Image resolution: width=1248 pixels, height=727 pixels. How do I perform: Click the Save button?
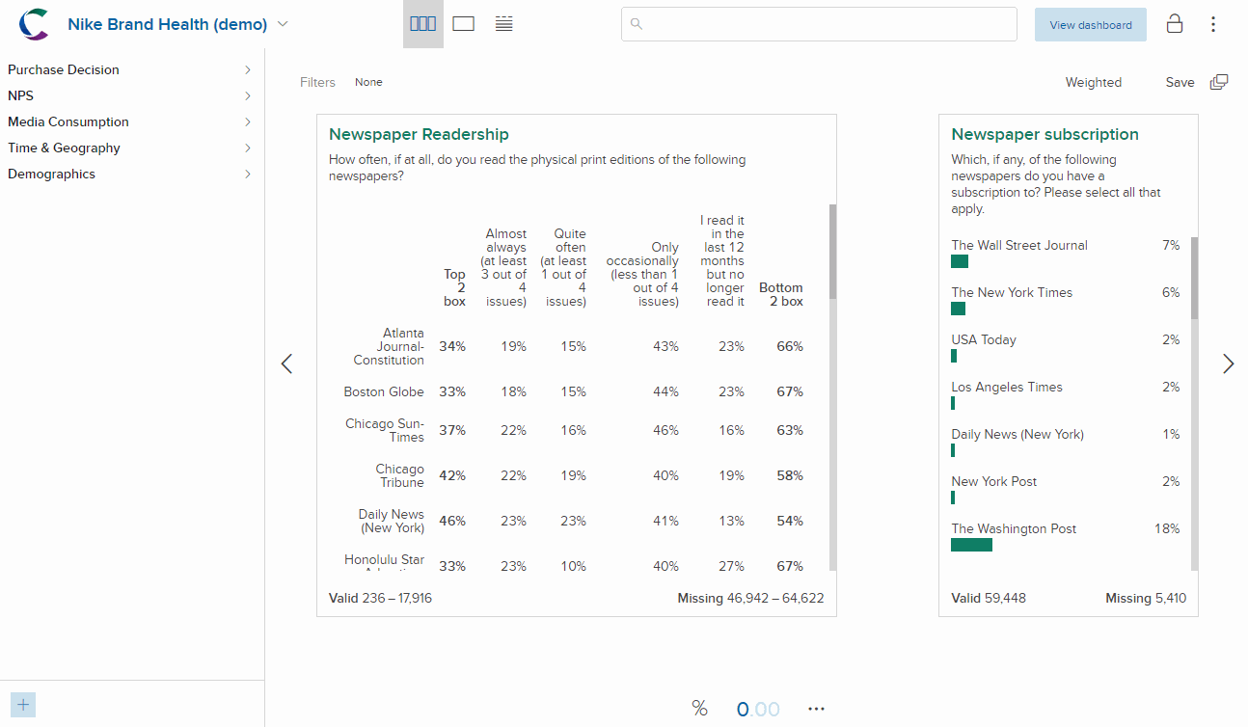(x=1180, y=82)
